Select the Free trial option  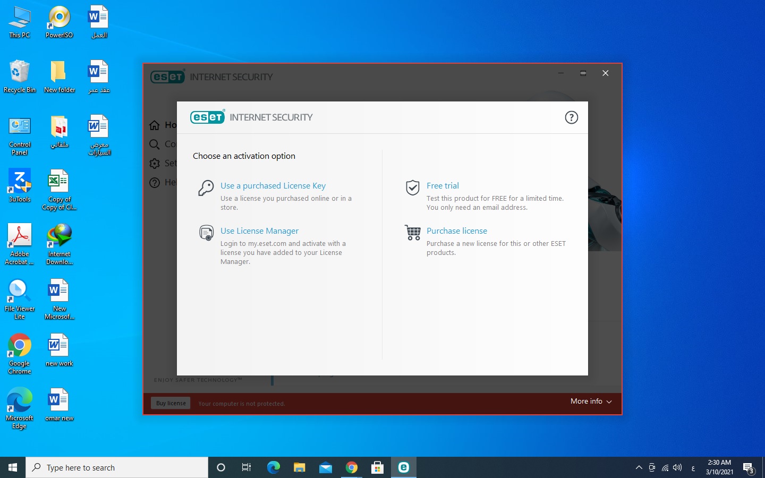click(x=443, y=186)
